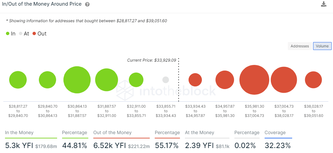333x153 pixels.
Task: Download the chart using the download icon
Action: 324,4
